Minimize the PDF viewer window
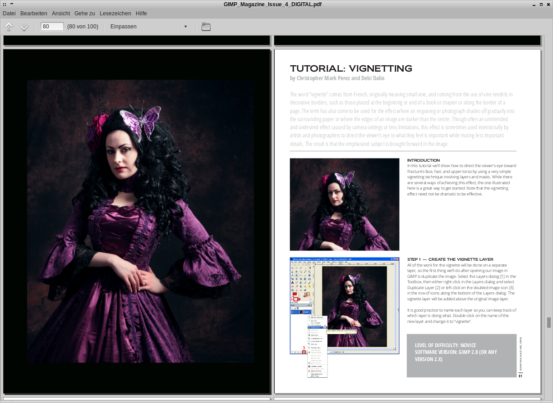Screen dimensions: 553x403 coord(532,5)
